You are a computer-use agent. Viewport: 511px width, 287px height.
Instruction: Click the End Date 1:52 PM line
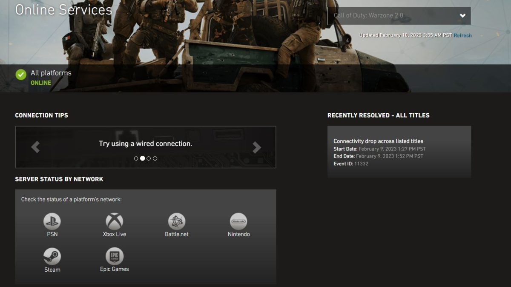tap(379, 156)
